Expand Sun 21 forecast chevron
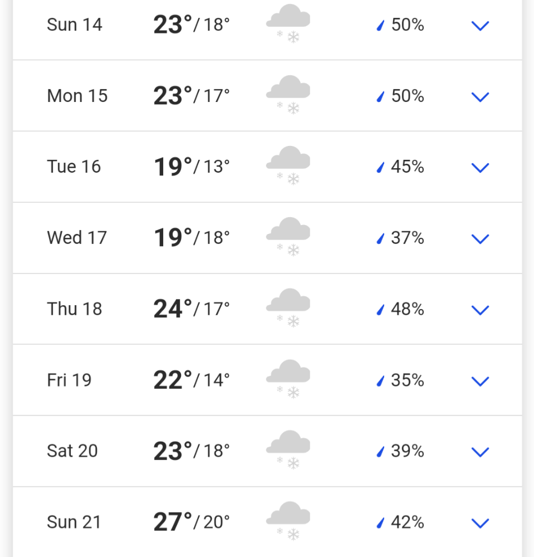 pos(480,523)
